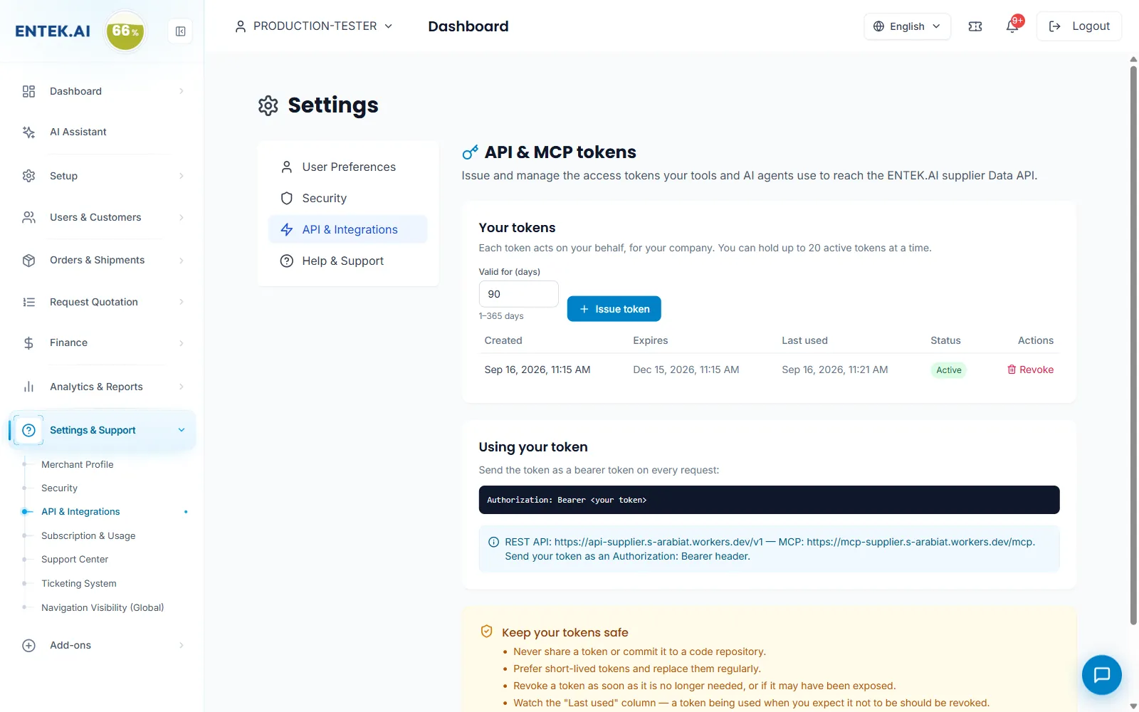Open the PRODUCTION-TESTER account dropdown
The height and width of the screenshot is (712, 1139).
pyautogui.click(x=313, y=26)
